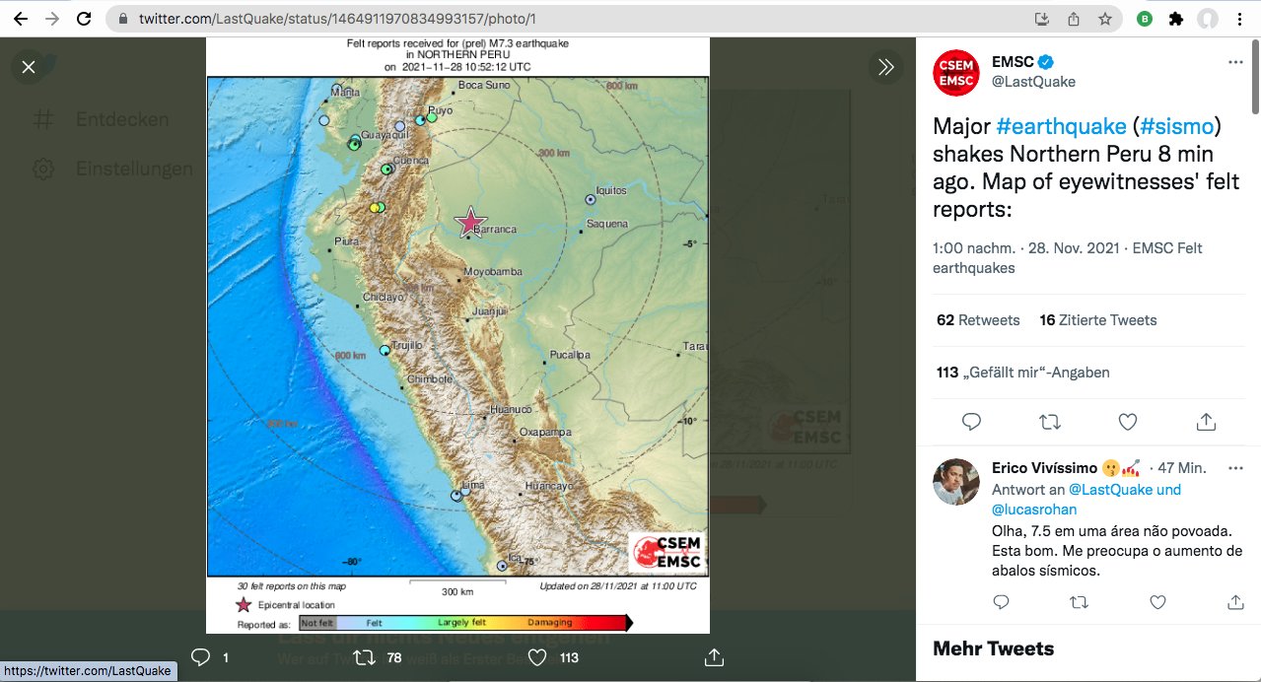
Task: Open the @lucasrohan mention link
Action: coord(1034,510)
